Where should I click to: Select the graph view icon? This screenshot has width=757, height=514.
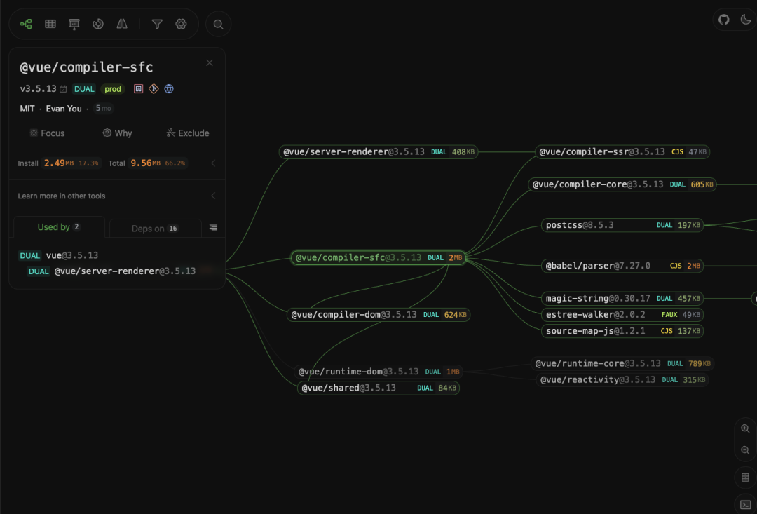[x=25, y=23]
